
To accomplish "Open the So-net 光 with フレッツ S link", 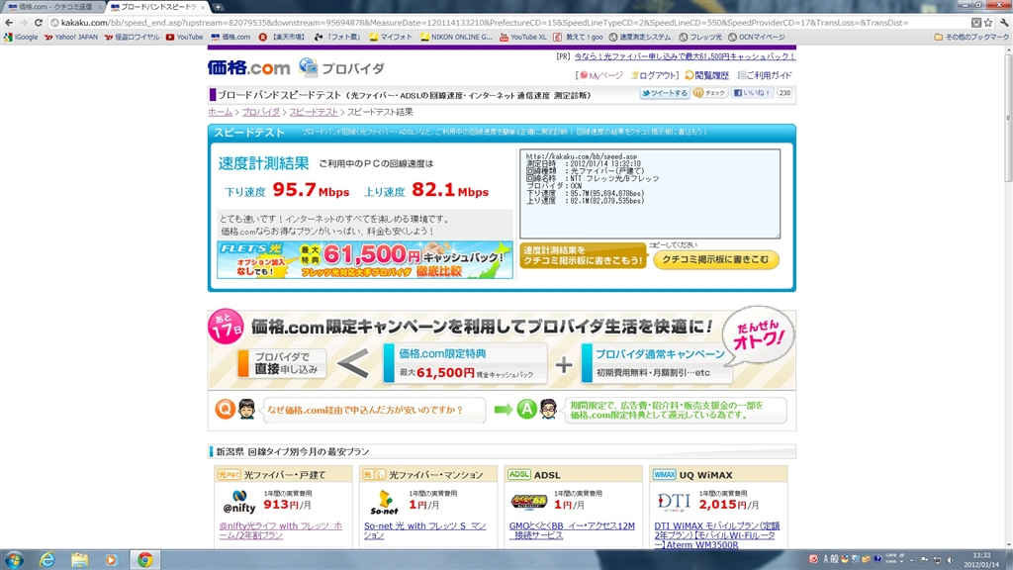I will [x=424, y=530].
